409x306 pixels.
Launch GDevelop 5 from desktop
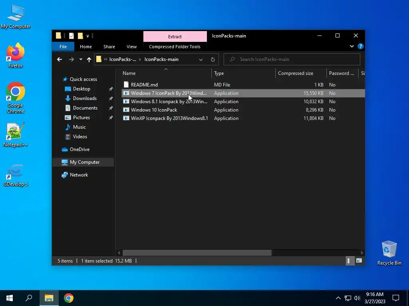click(x=16, y=175)
